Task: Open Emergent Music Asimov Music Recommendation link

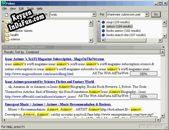Action: coord(58,104)
